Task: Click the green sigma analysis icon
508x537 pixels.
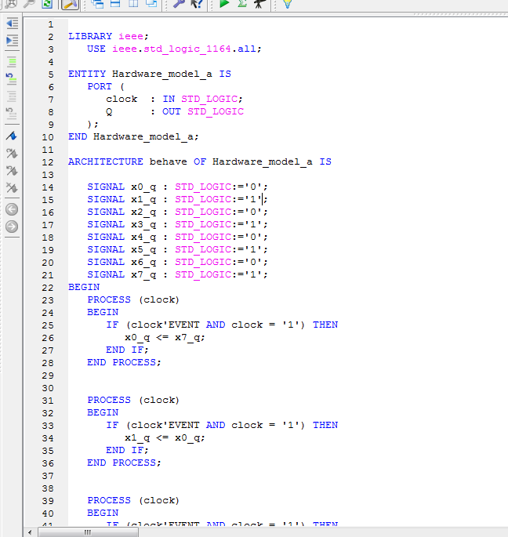Action: click(242, 5)
